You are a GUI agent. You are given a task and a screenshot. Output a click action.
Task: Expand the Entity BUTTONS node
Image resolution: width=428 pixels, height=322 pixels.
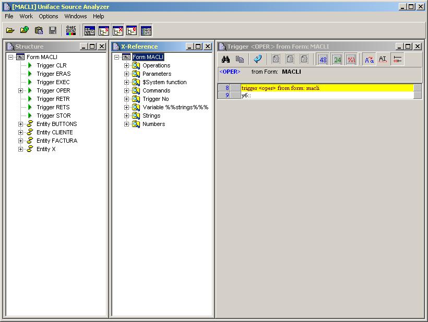(x=20, y=124)
